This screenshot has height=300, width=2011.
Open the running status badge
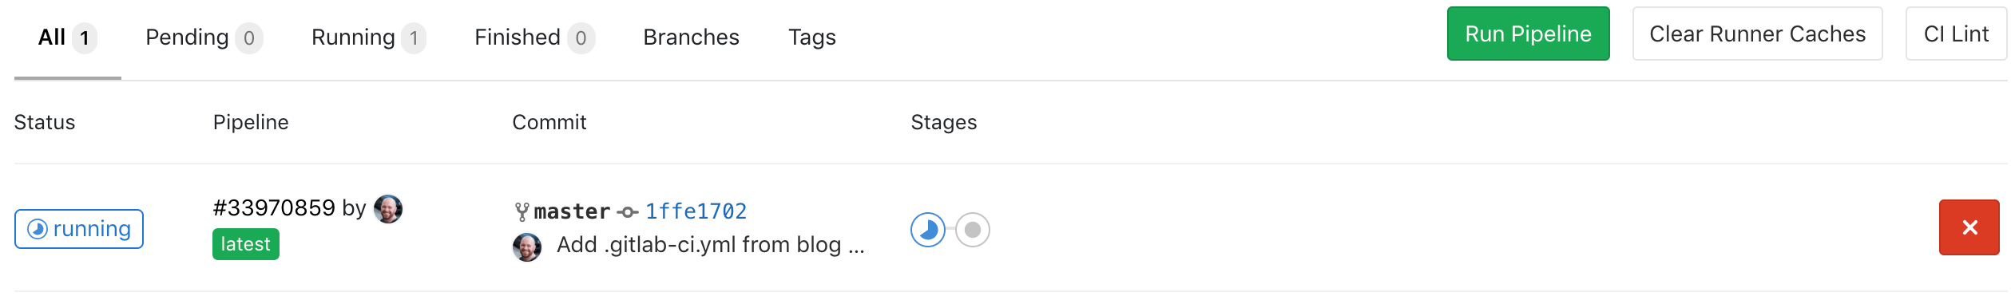point(79,229)
